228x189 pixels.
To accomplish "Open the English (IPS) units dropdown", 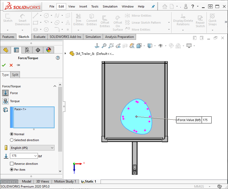I will 32,148.
